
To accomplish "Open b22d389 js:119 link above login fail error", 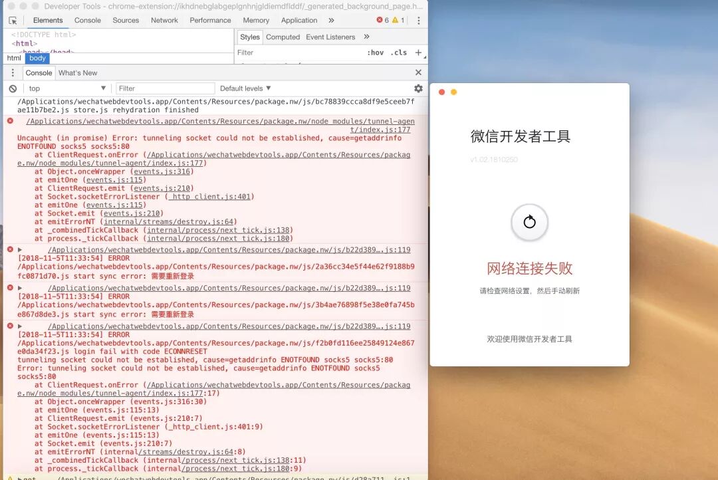I will click(229, 326).
